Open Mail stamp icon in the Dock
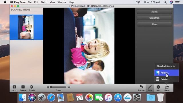Image resolution: width=183 pixels, height=103 pixels. click(61, 97)
